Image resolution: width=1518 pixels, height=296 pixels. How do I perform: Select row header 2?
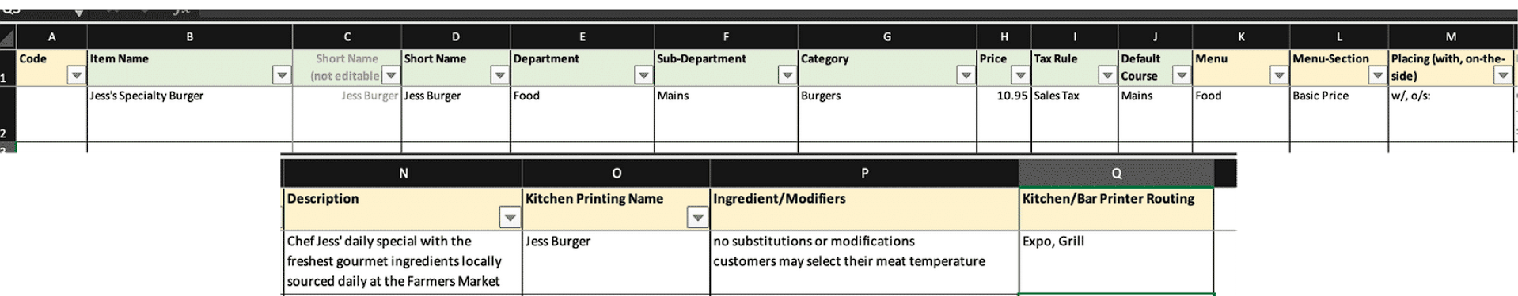[x=7, y=114]
